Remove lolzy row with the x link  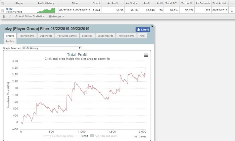232,10
